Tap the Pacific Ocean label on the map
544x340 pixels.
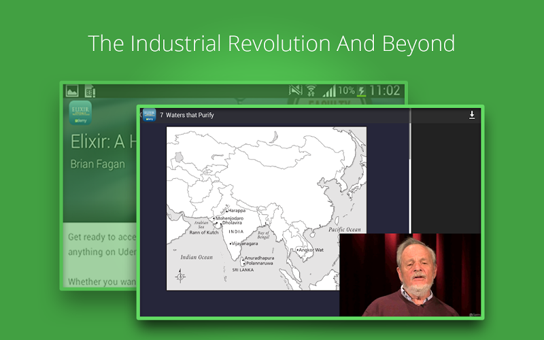point(345,229)
